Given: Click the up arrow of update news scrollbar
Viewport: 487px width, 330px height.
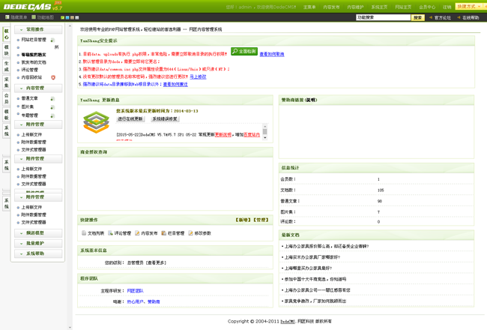Looking at the screenshot, I should tap(265, 126).
